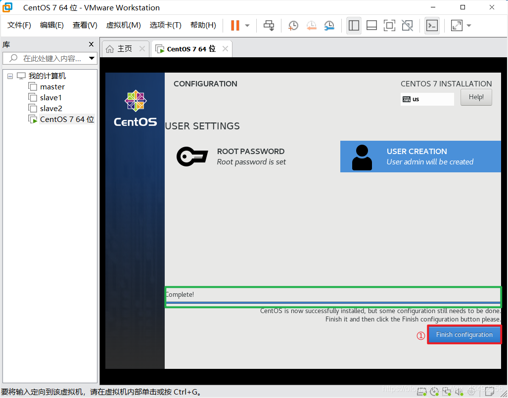Open the library search filter dropdown
Viewport: 508px width, 398px height.
coord(92,58)
